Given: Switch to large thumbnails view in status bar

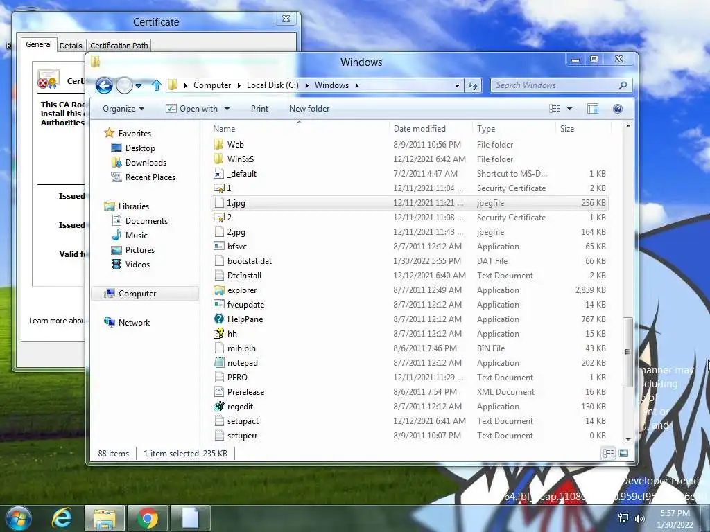Looking at the screenshot, I should (x=623, y=453).
